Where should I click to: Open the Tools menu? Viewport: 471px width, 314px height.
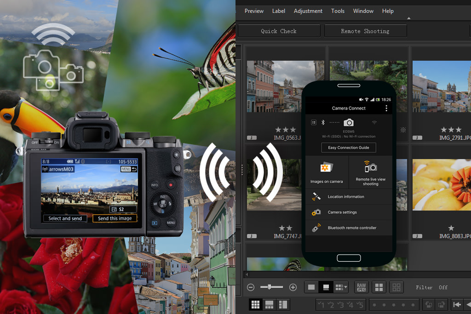tap(338, 11)
